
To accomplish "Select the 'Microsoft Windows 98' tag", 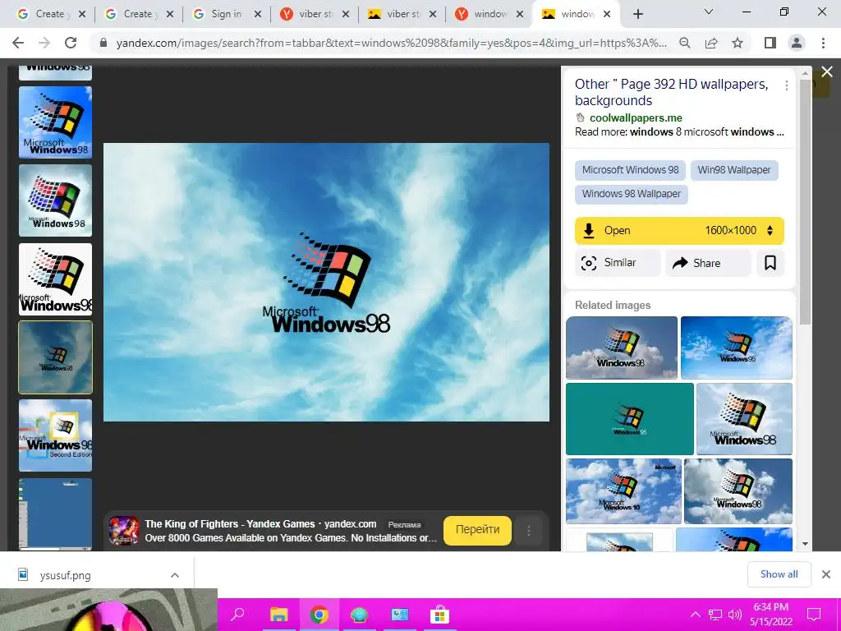I will click(x=630, y=170).
